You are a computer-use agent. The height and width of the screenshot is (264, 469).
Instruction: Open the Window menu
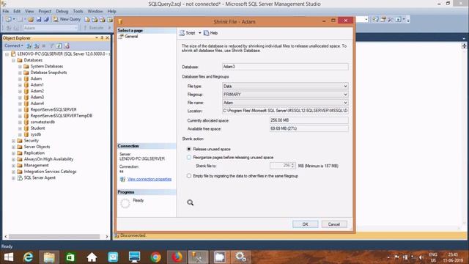[x=95, y=12]
